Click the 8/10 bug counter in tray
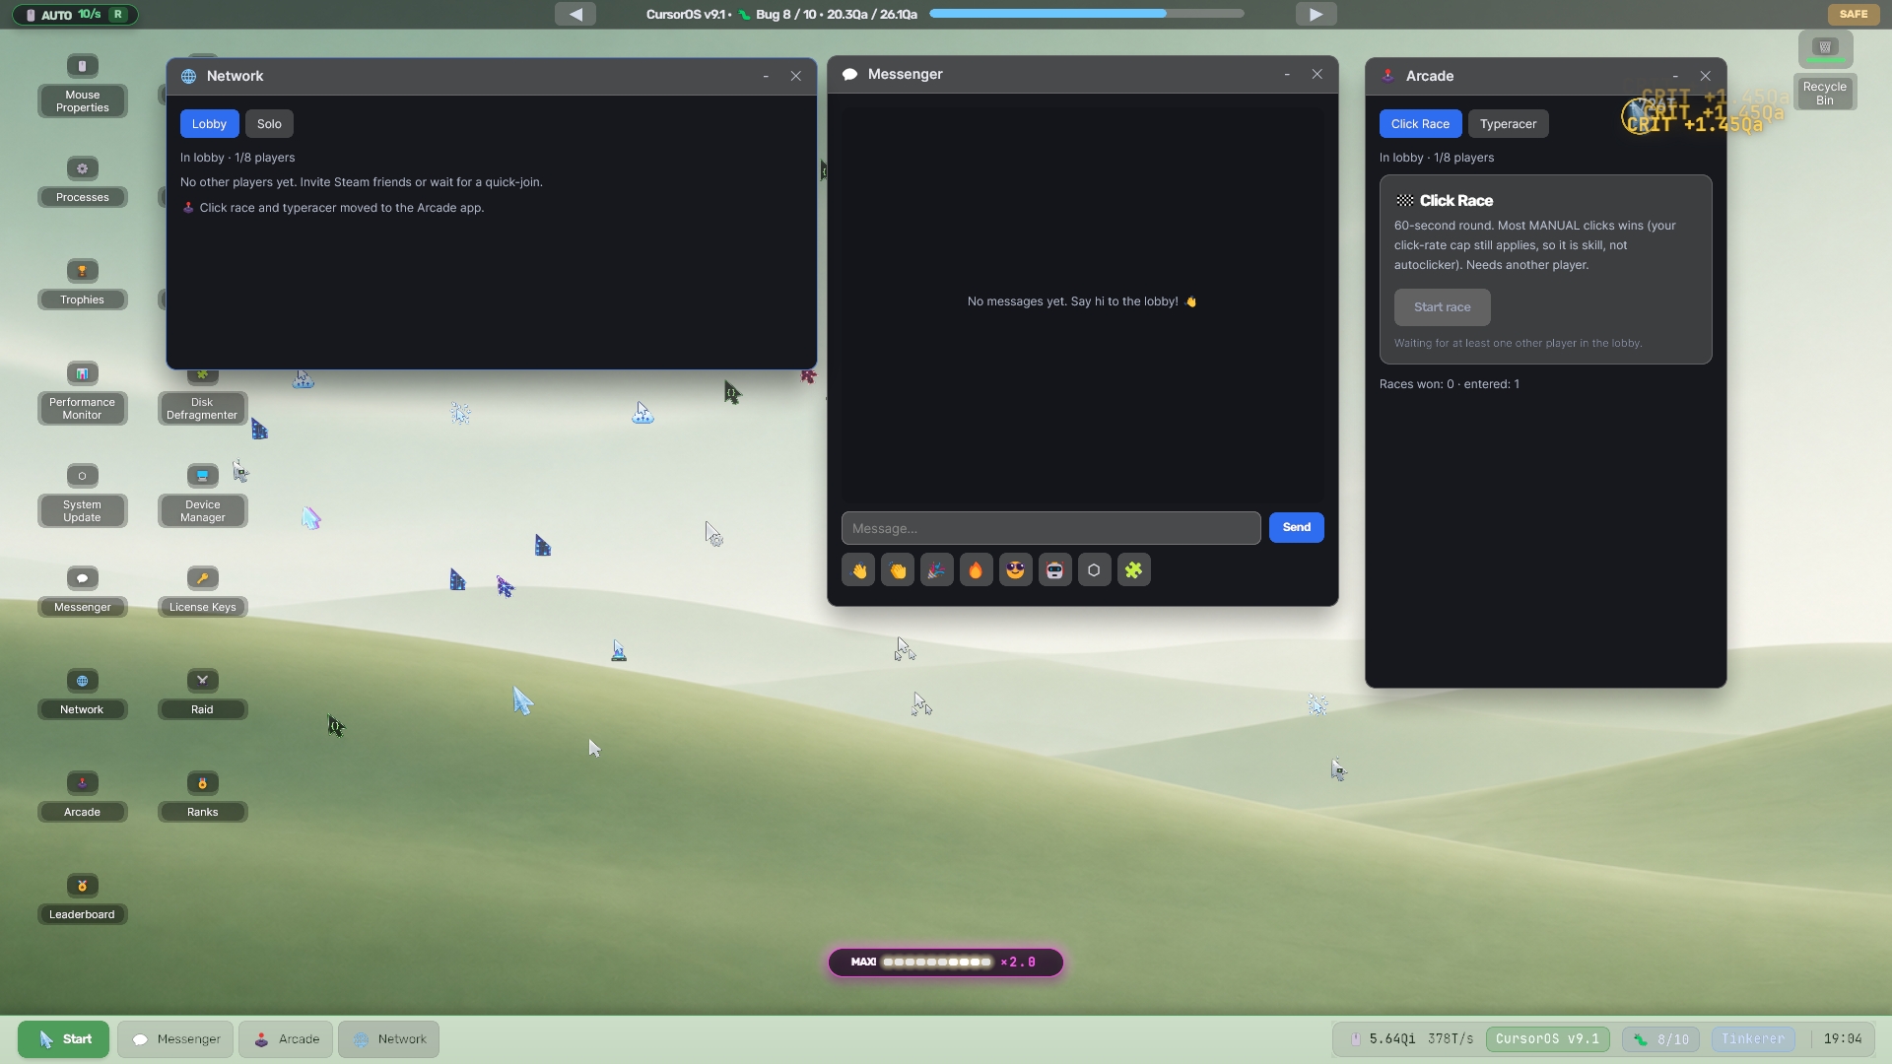The image size is (1892, 1064). pos(1661,1039)
